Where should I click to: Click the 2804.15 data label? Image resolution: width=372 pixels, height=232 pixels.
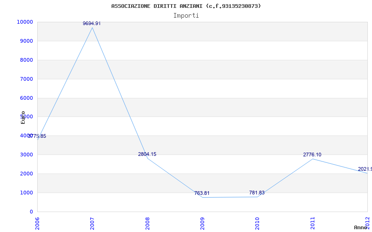(x=147, y=154)
